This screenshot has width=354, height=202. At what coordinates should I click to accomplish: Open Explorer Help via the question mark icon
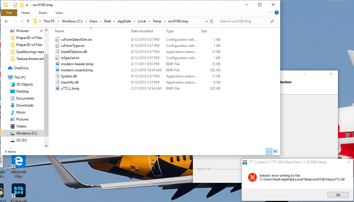(276, 13)
